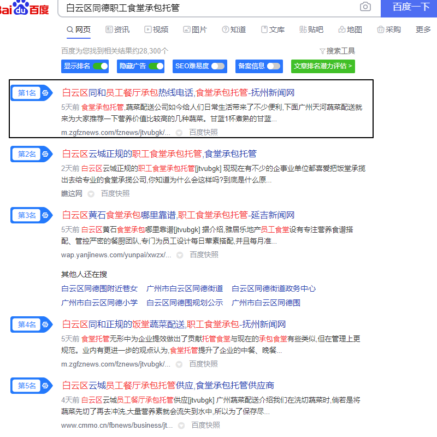Click www.cmmo.cn/fbnews/business URL

click(x=117, y=426)
